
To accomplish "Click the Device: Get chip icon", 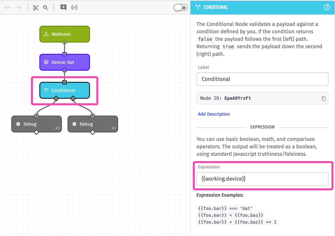I will [x=46, y=62].
